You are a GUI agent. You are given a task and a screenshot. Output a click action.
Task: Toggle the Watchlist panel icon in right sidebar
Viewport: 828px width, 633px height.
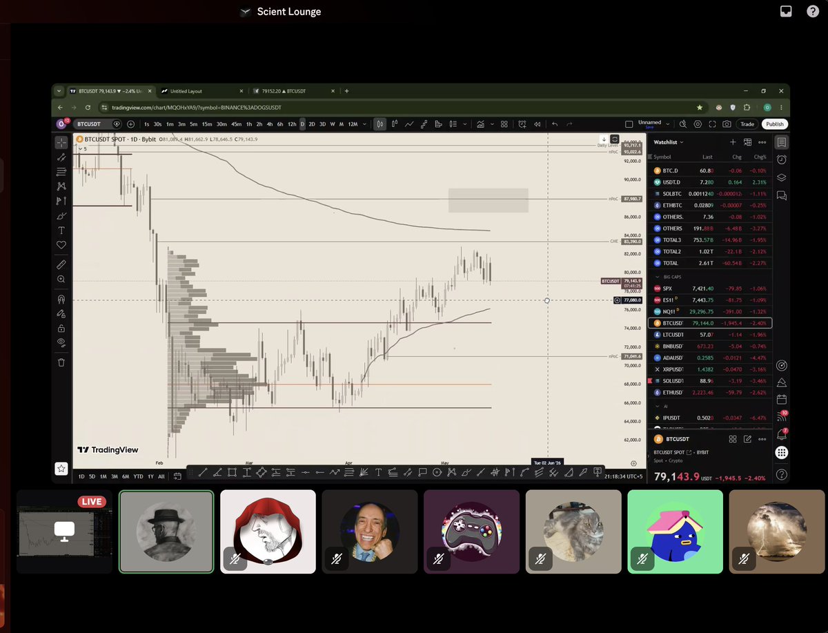click(781, 142)
